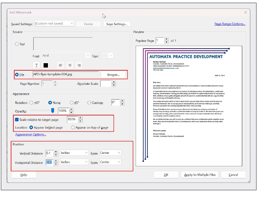Click the underline text format icon
Screen dimensions: 258x199
tap(37, 65)
